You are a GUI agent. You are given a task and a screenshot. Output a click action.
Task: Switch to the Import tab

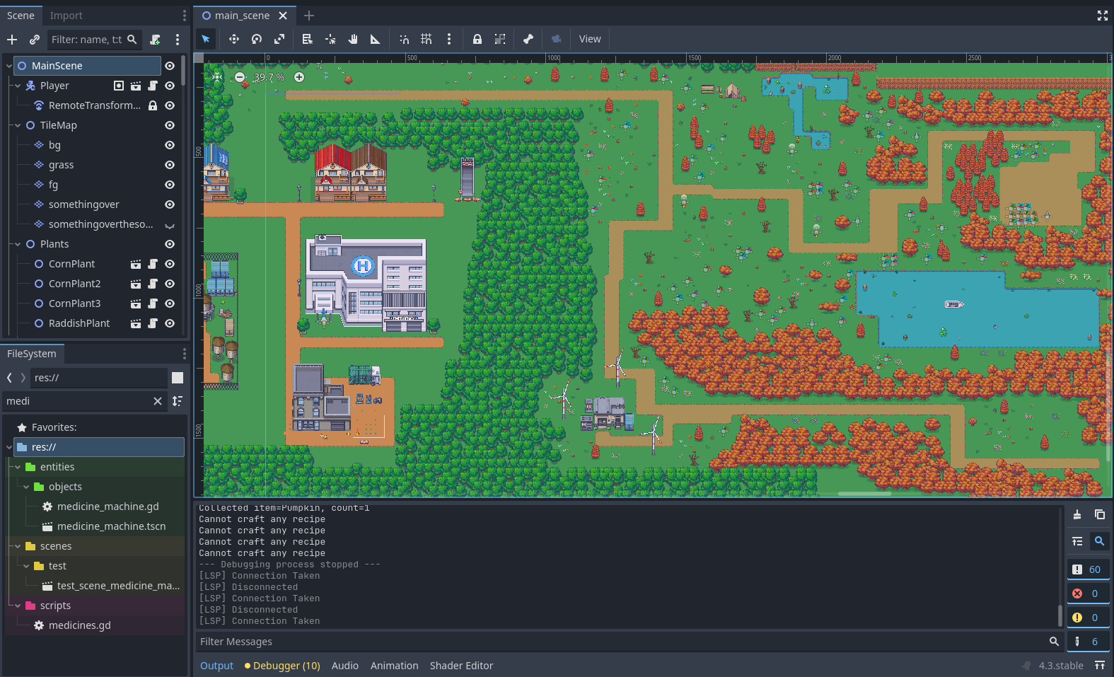pos(66,16)
